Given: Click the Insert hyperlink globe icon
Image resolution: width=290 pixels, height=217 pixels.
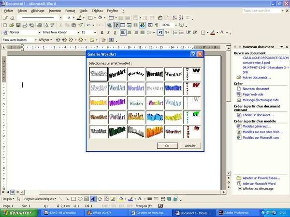Looking at the screenshot, I should click(110, 25).
